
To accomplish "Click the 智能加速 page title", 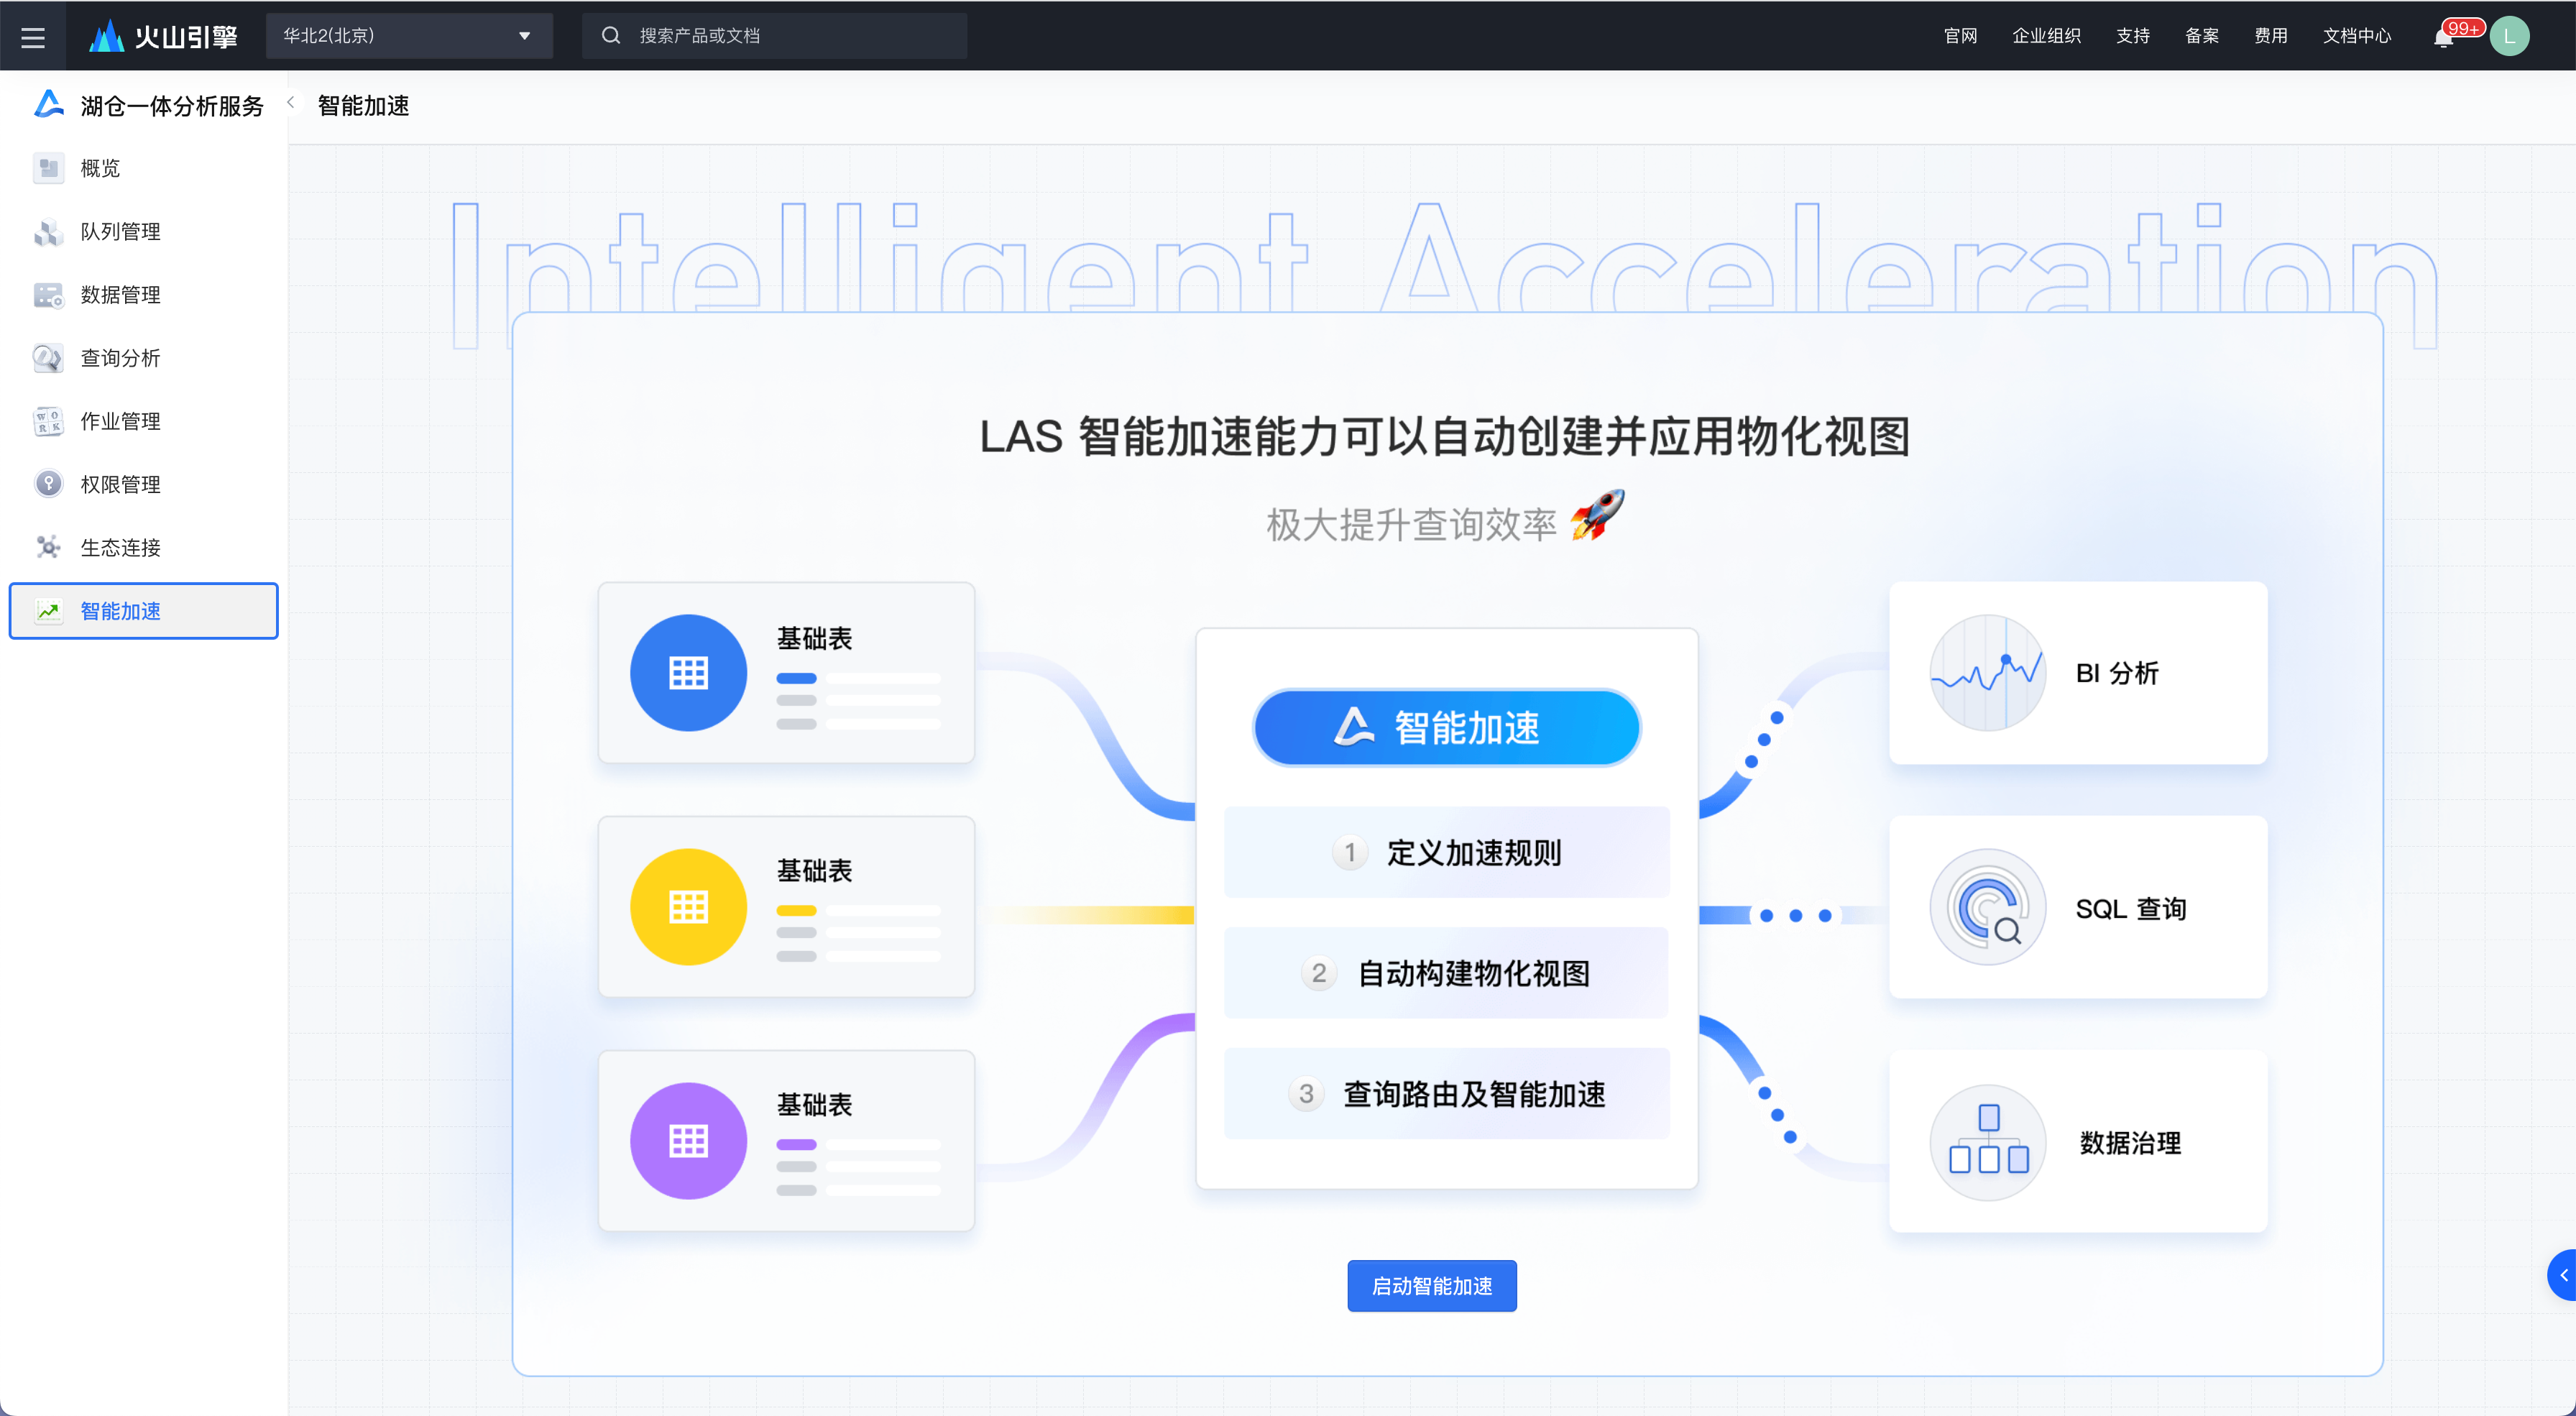I will 363,106.
